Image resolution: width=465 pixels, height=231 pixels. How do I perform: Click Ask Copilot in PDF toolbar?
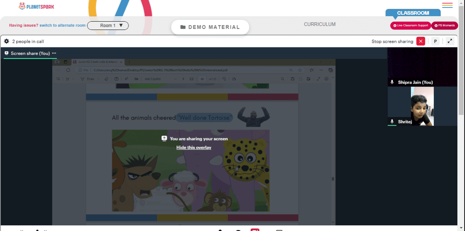153,79
